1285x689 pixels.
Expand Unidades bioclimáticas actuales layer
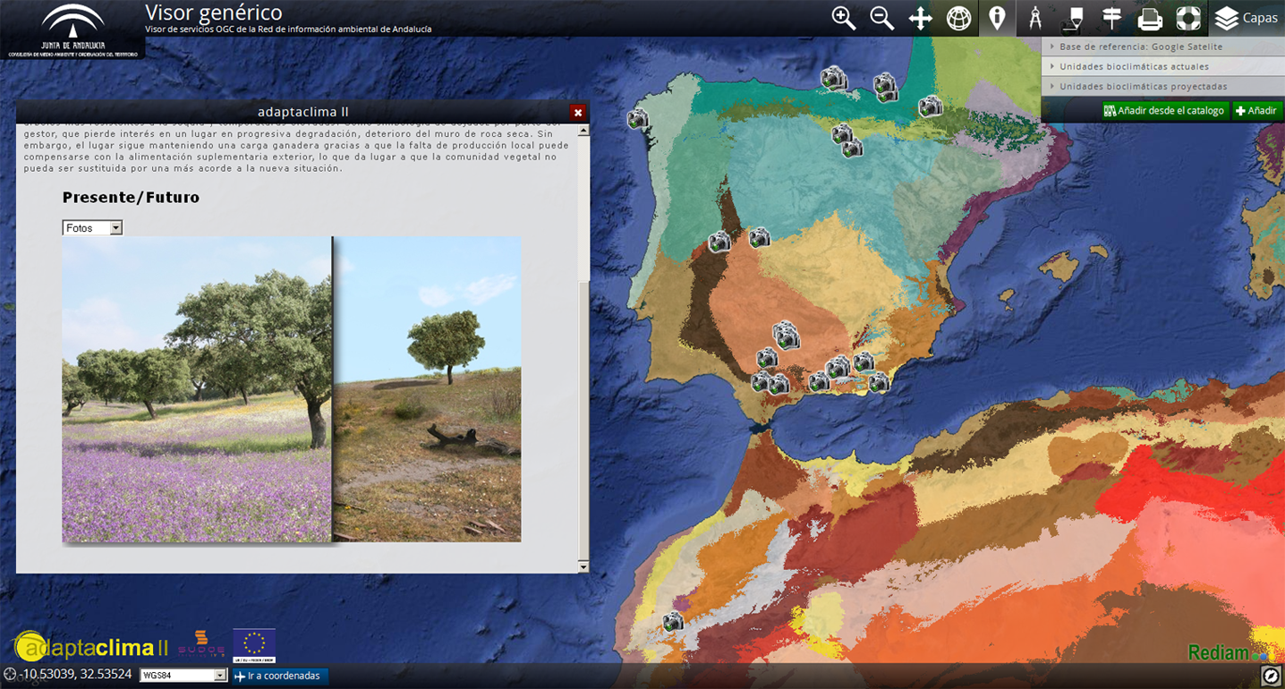1133,66
